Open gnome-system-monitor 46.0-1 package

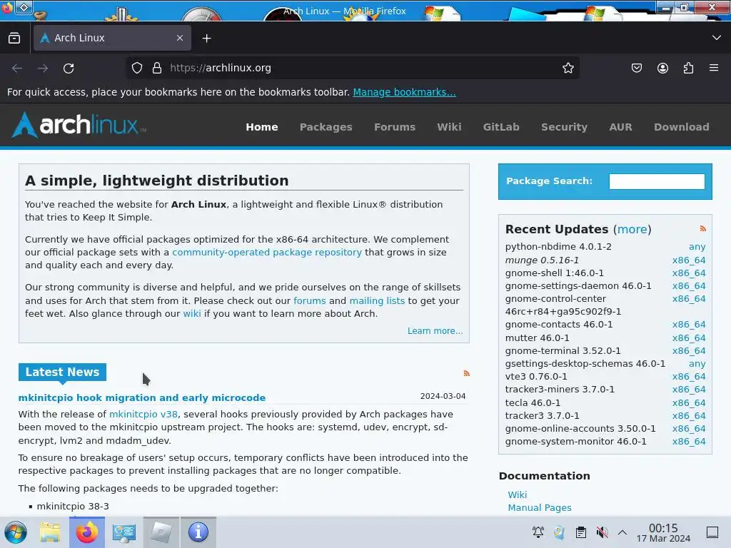click(576, 441)
